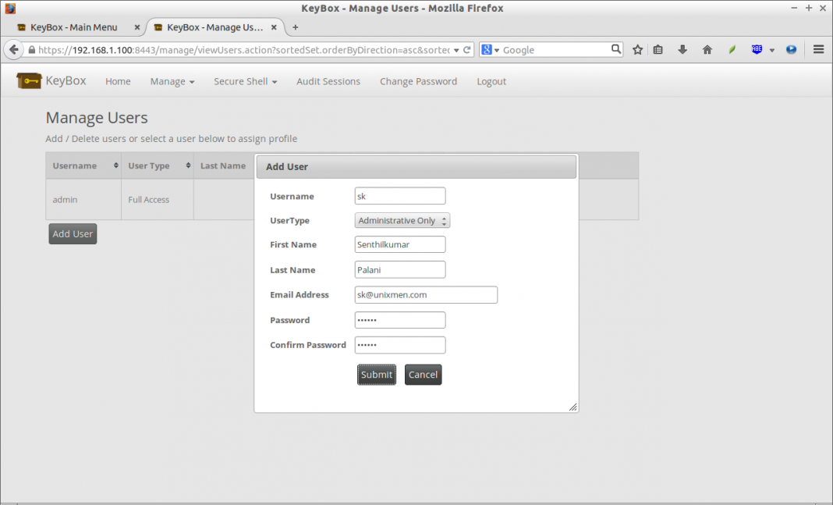Click the Email Address input field
This screenshot has height=505, width=833.
point(426,294)
